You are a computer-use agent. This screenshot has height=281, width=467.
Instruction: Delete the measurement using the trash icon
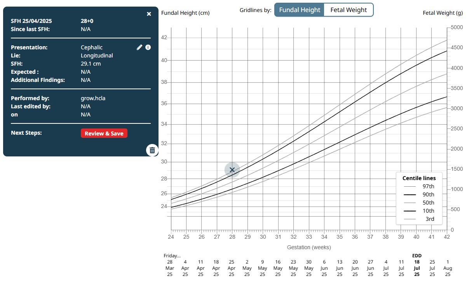[152, 150]
